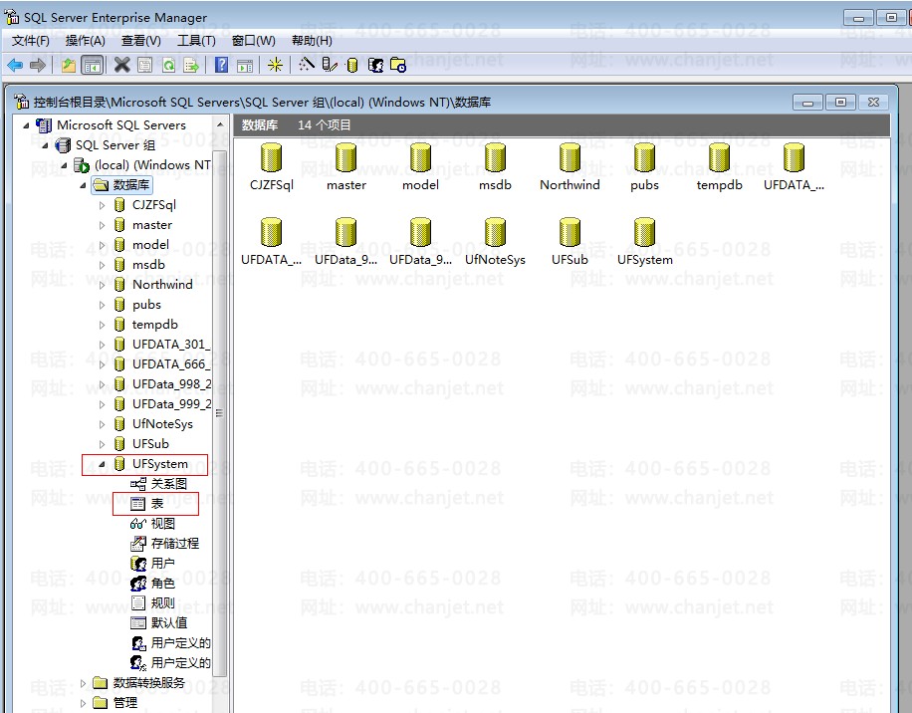912x713 pixels.
Task: Click the tree pane vertical scrollbar
Action: tap(220, 413)
